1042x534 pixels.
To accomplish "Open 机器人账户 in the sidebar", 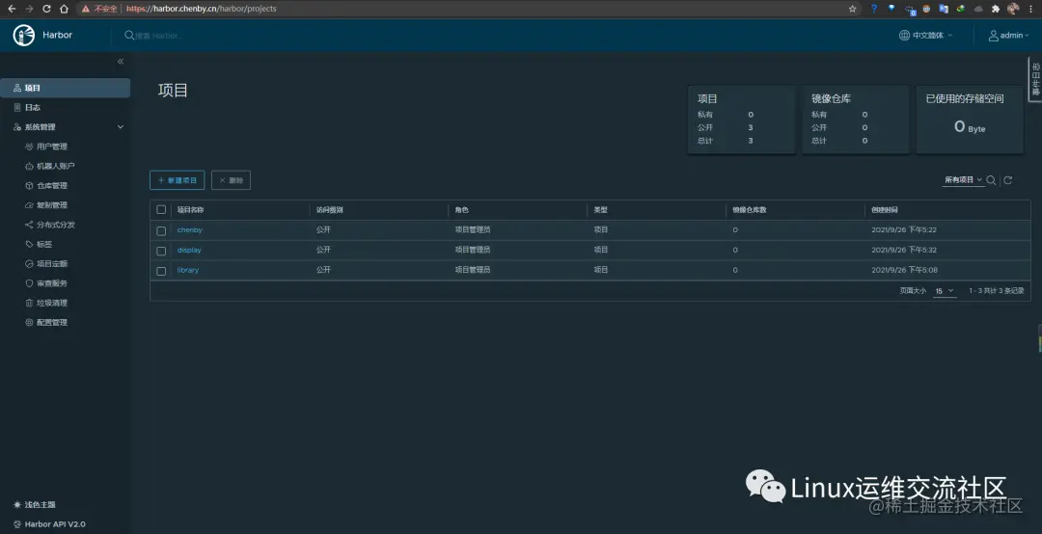I will coord(56,166).
